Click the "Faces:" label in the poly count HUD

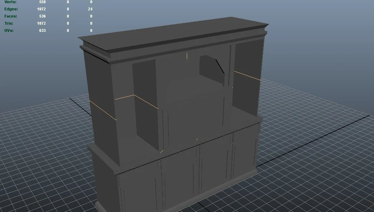pos(11,16)
